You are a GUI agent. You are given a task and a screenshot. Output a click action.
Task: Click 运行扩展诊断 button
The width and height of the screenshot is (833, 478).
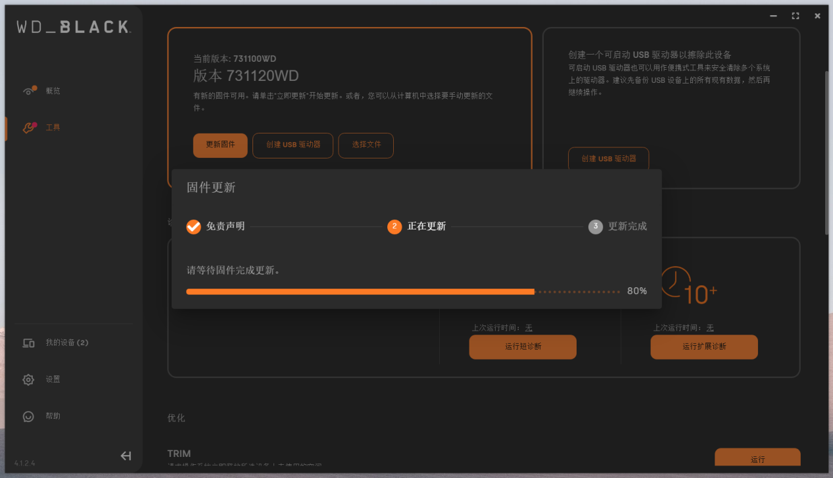[x=704, y=347]
